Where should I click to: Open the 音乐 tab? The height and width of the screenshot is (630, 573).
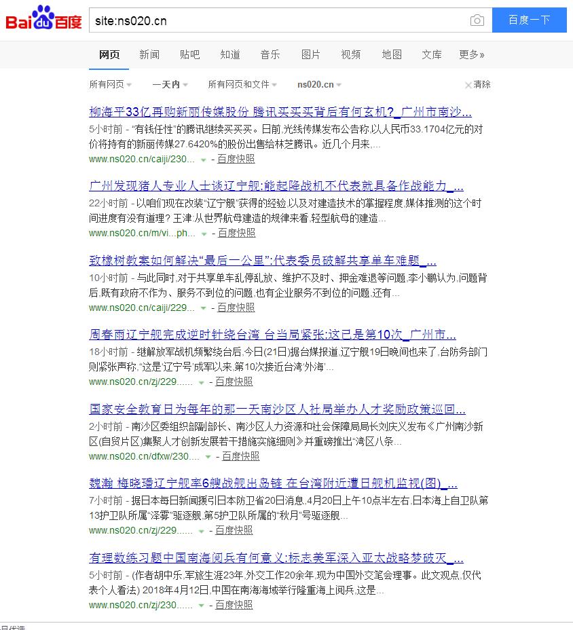[270, 54]
